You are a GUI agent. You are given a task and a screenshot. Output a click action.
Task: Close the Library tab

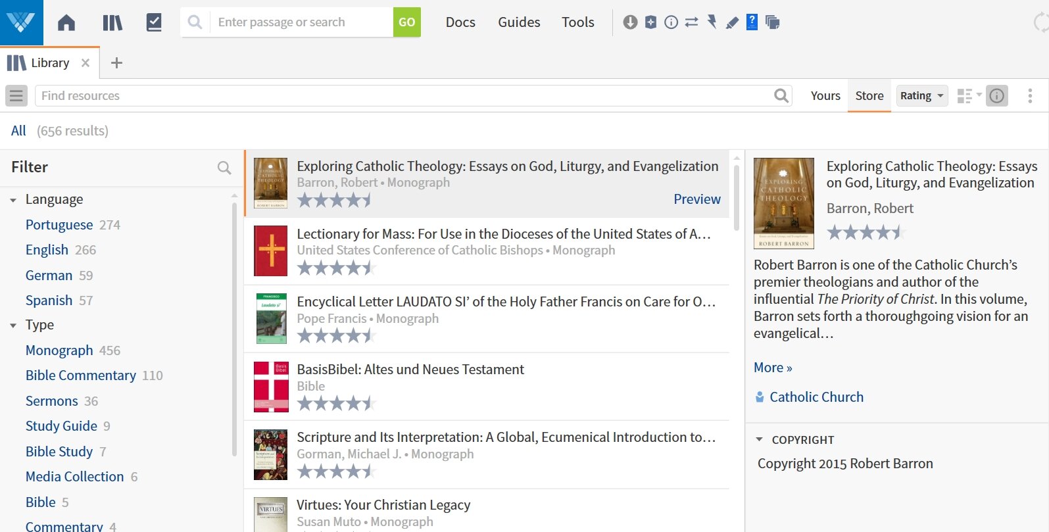click(85, 63)
